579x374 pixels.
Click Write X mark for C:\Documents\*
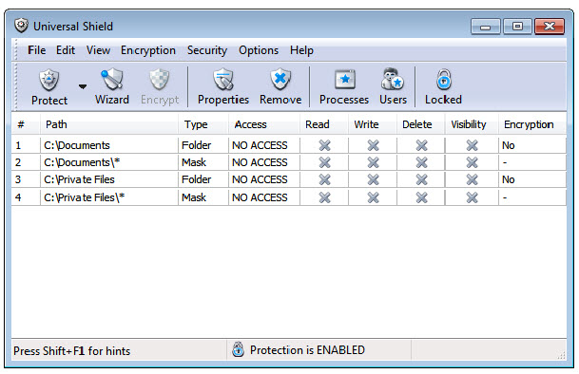point(373,162)
